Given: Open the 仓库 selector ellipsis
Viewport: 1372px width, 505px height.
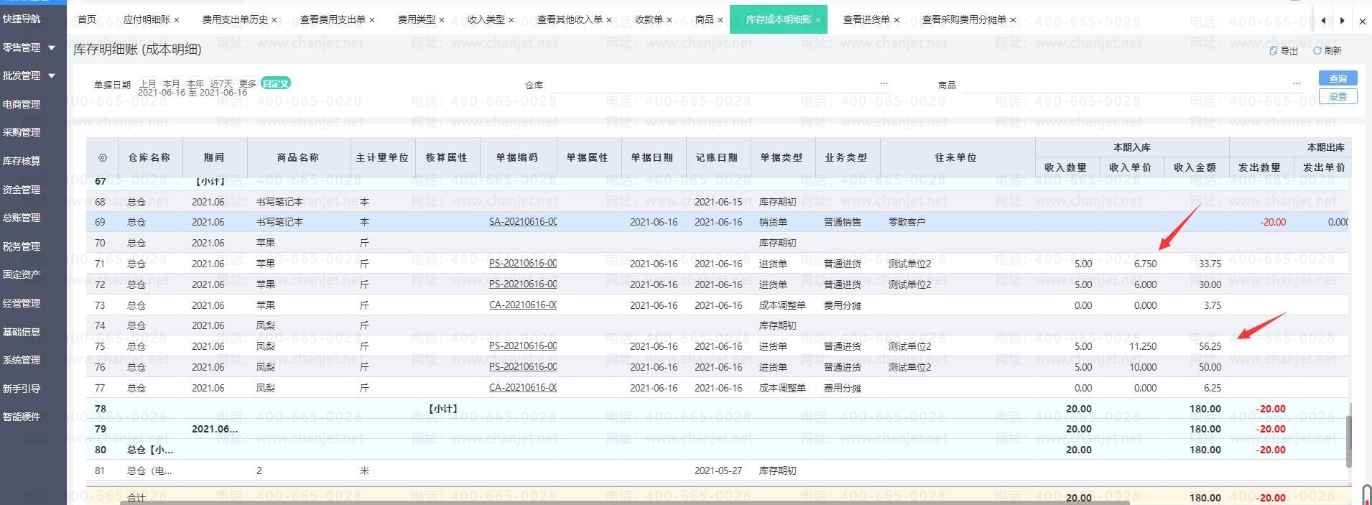Looking at the screenshot, I should 884,83.
